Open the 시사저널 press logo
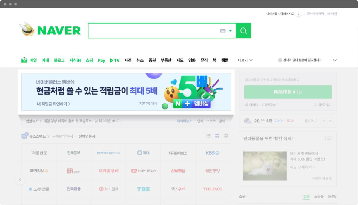Viewport: 358px width, 205px height. [x=178, y=171]
